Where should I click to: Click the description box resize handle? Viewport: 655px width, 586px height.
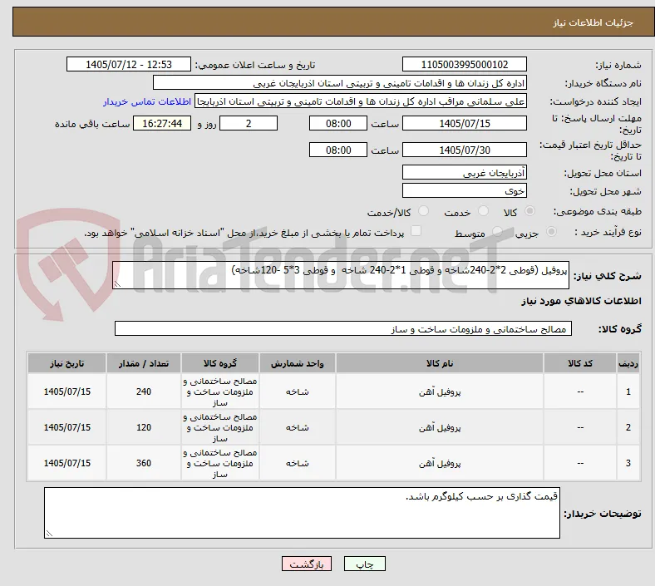[x=117, y=283]
